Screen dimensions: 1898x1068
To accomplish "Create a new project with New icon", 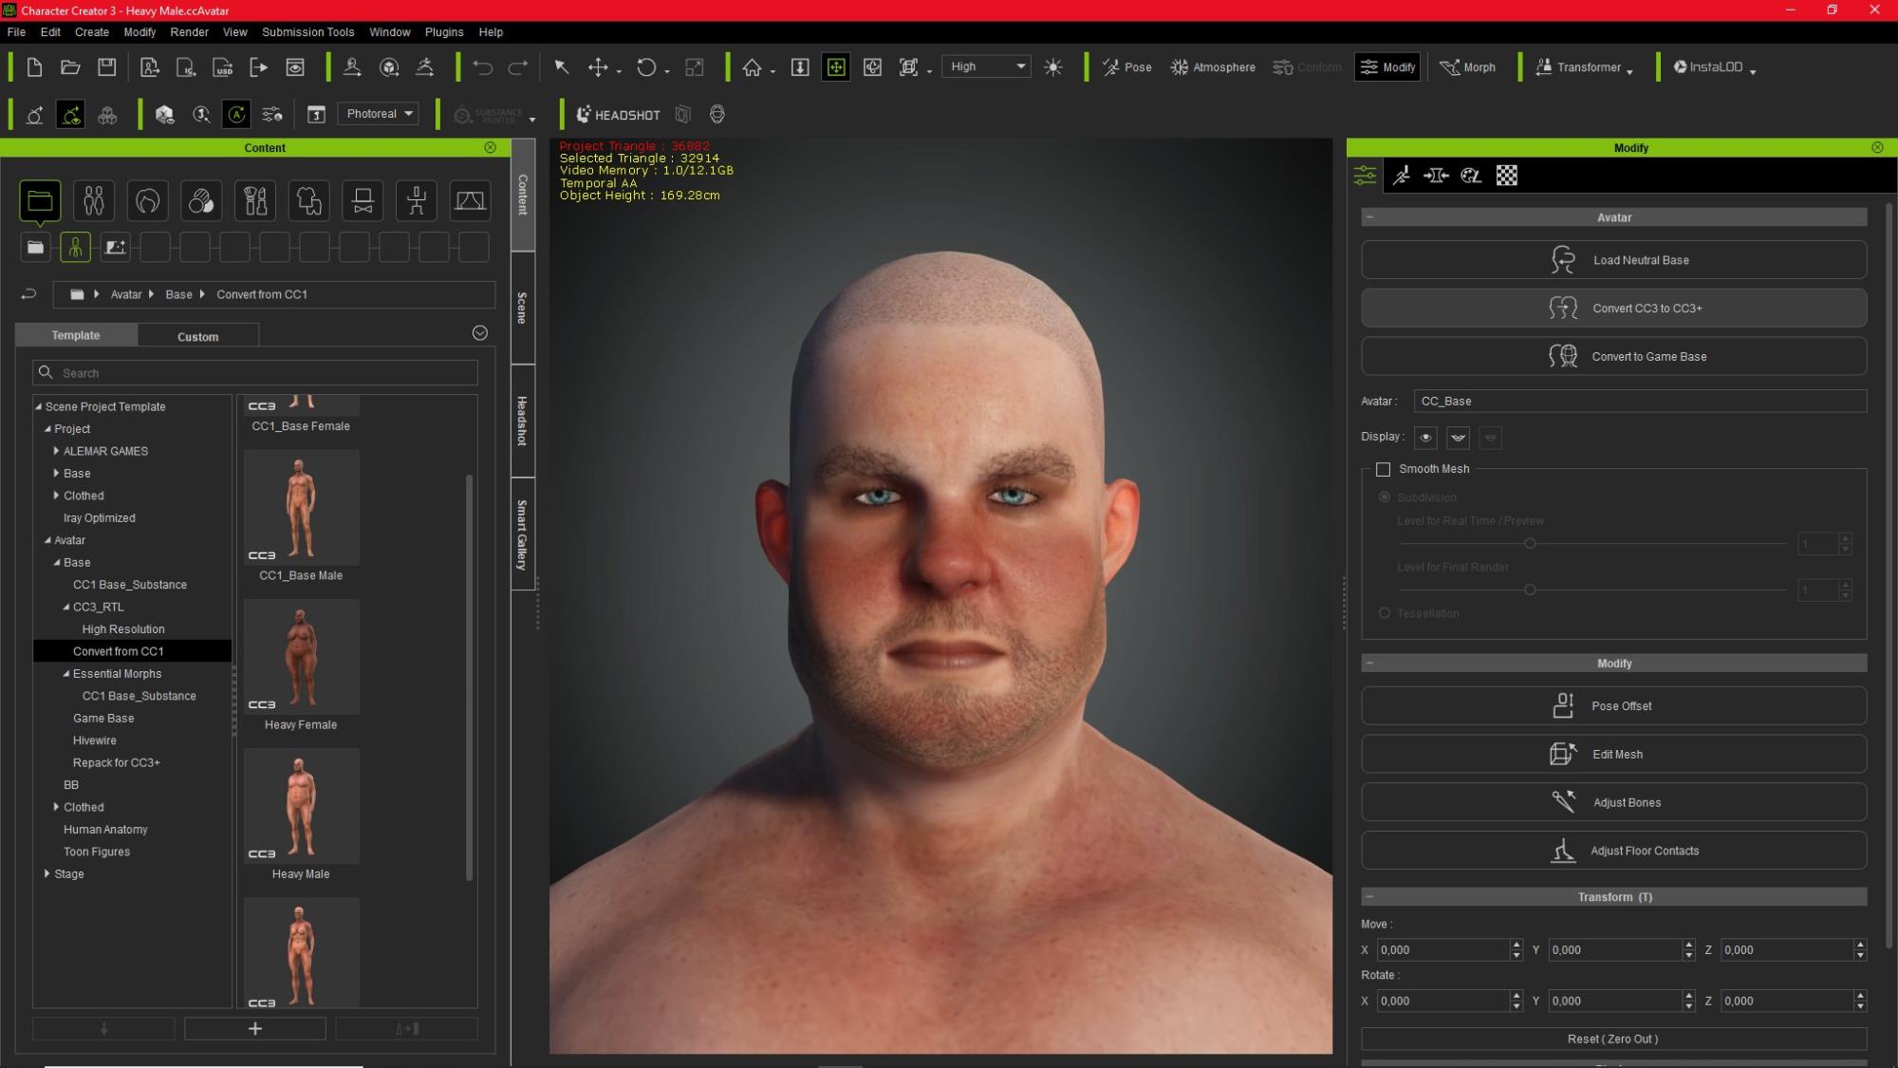I will click(34, 67).
